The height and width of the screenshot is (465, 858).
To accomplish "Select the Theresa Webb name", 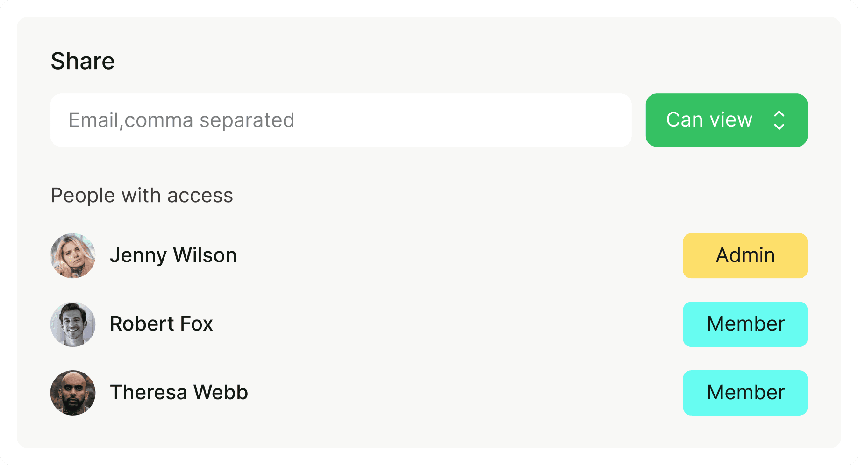I will tap(179, 392).
